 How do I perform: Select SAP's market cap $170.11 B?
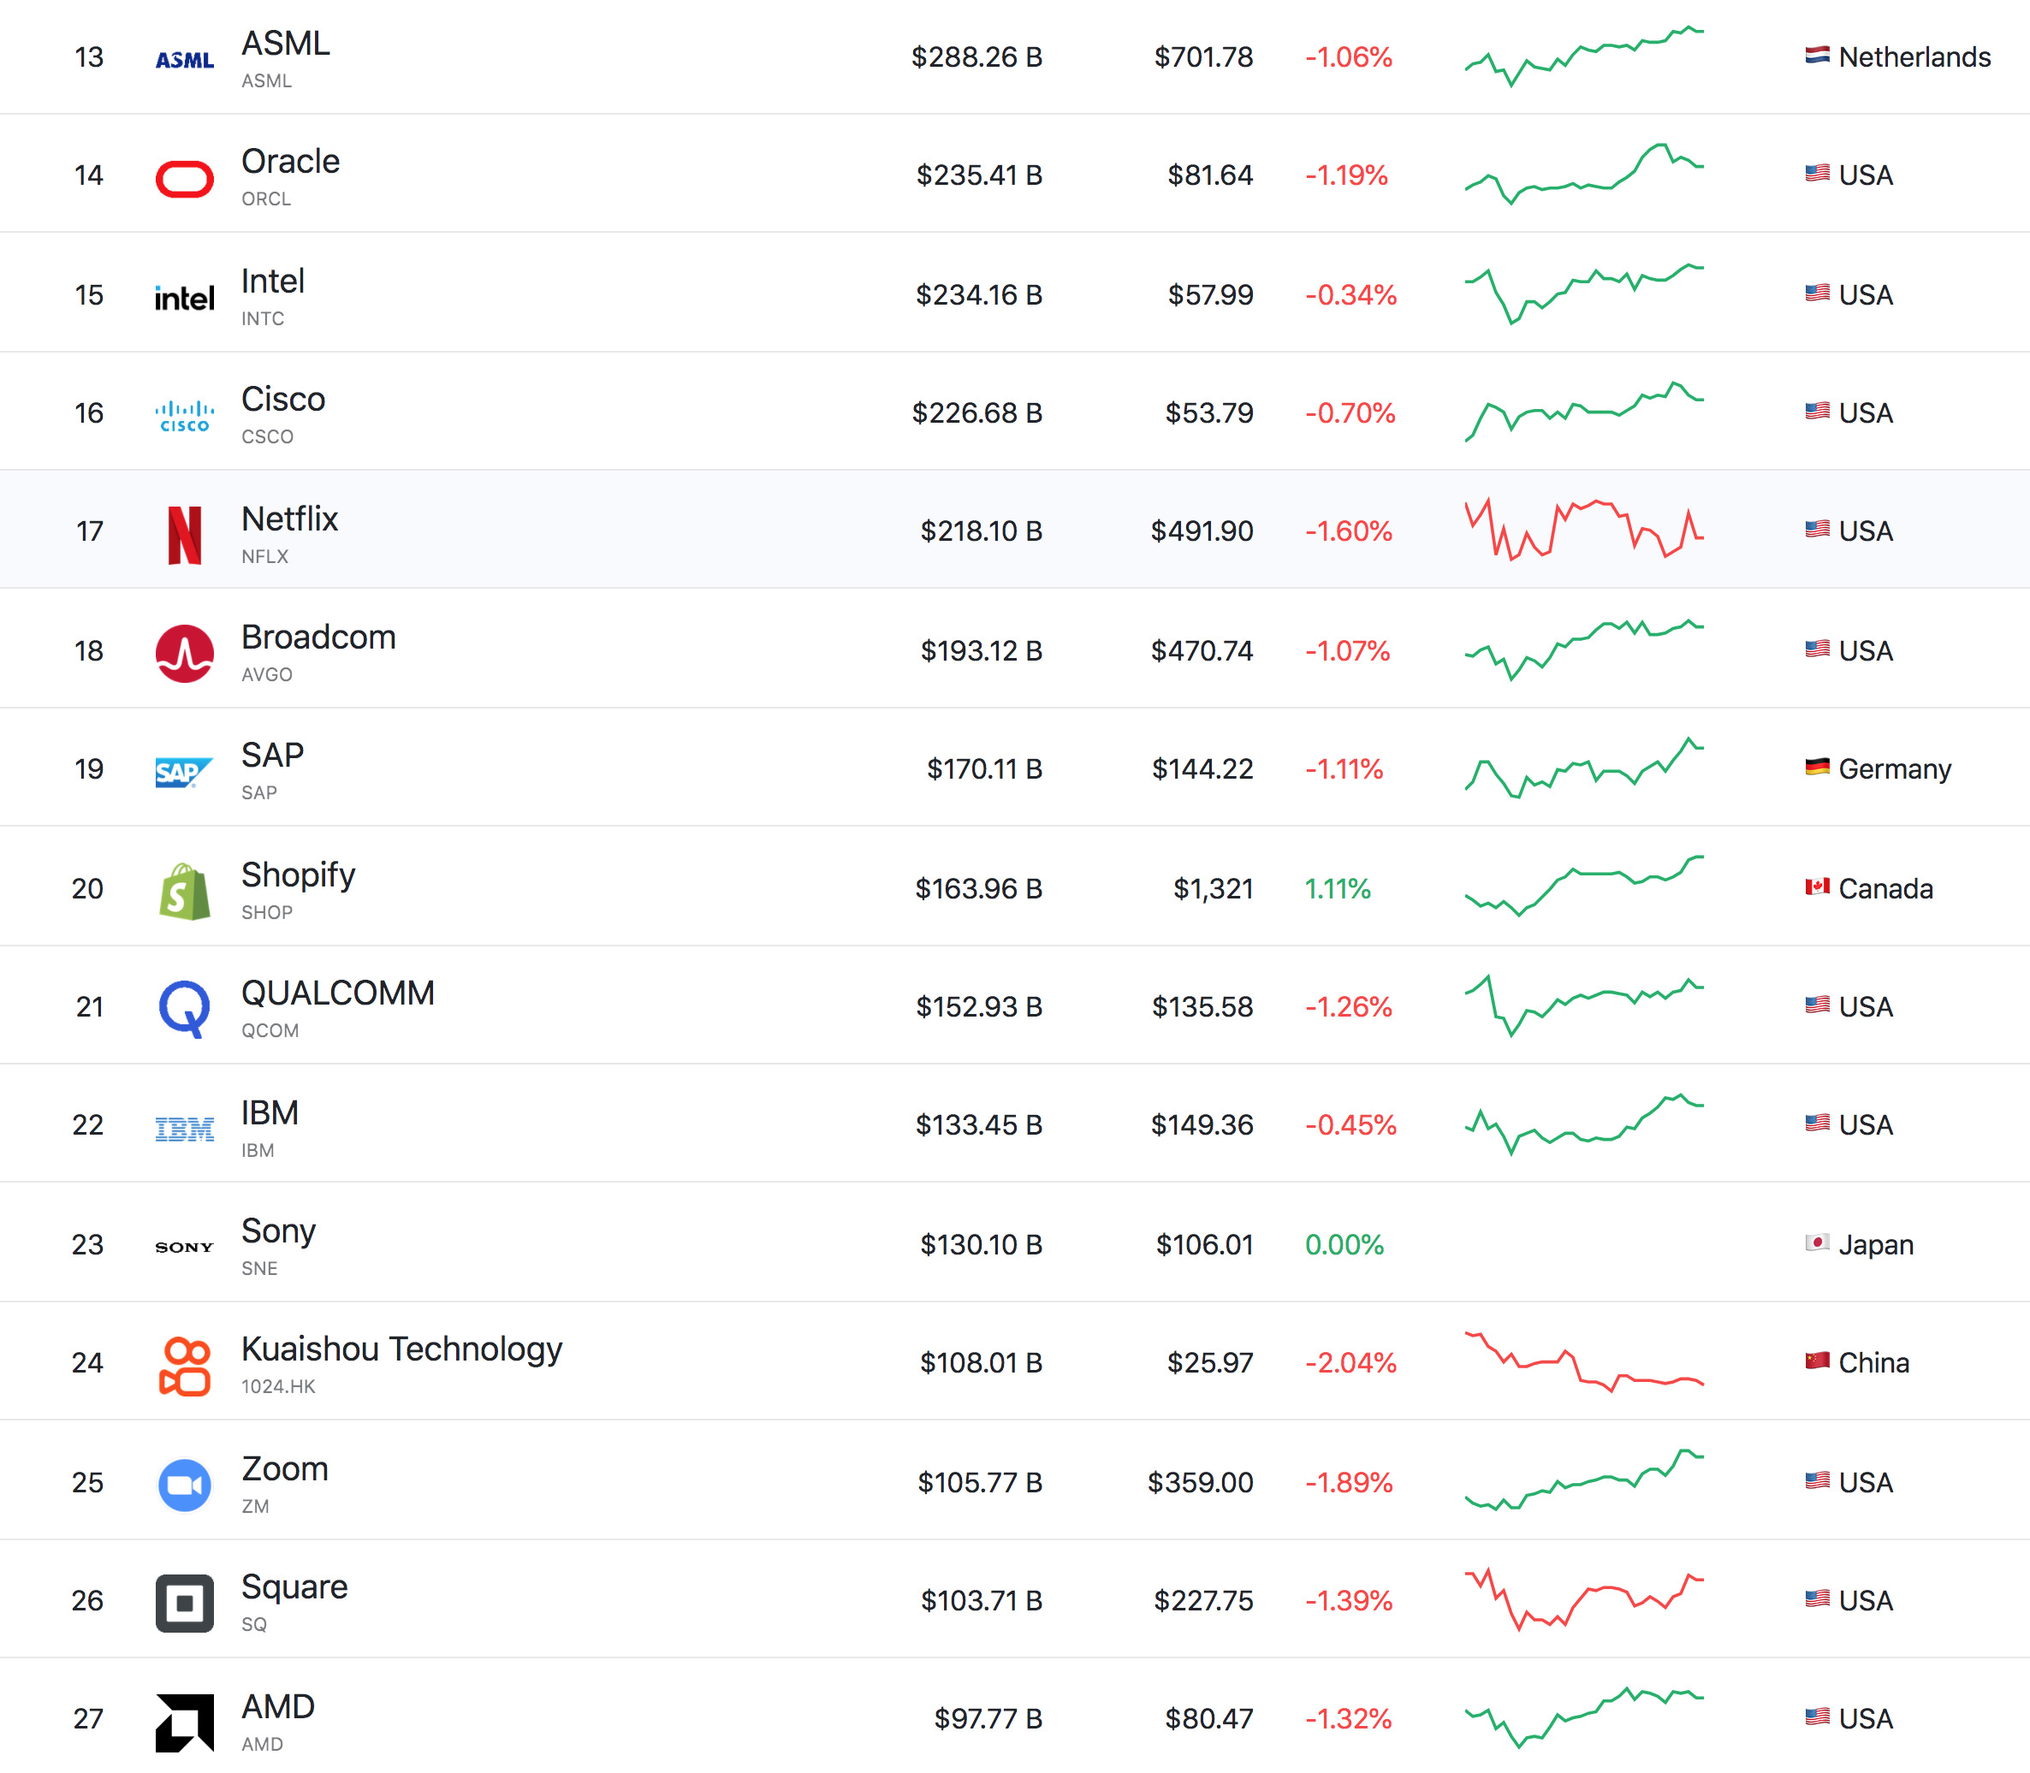984,768
